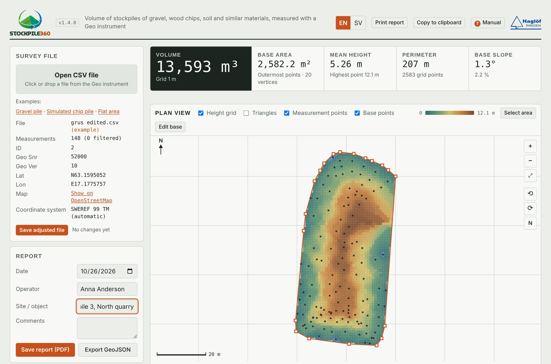Enable the Triangles checkbox

pos(246,113)
